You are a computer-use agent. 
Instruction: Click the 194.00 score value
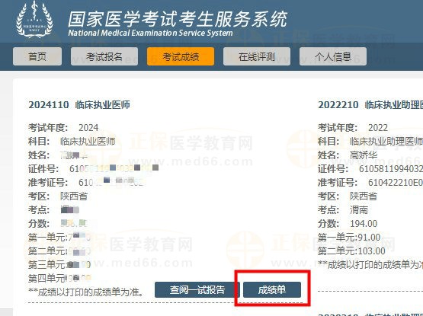[364, 224]
